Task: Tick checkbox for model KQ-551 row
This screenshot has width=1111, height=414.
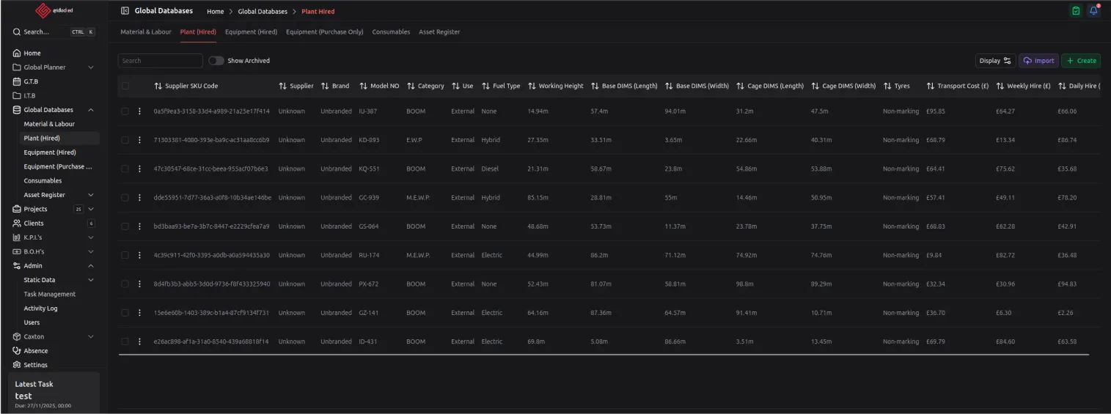Action: point(125,169)
